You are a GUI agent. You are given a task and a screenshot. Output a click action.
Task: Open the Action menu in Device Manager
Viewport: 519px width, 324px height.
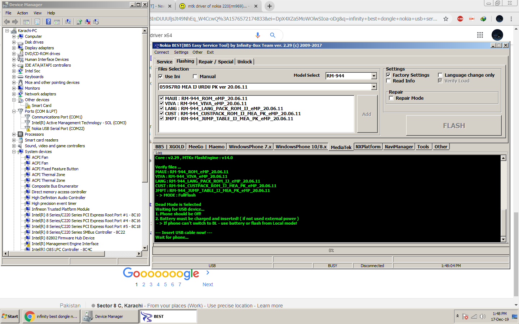pos(22,13)
